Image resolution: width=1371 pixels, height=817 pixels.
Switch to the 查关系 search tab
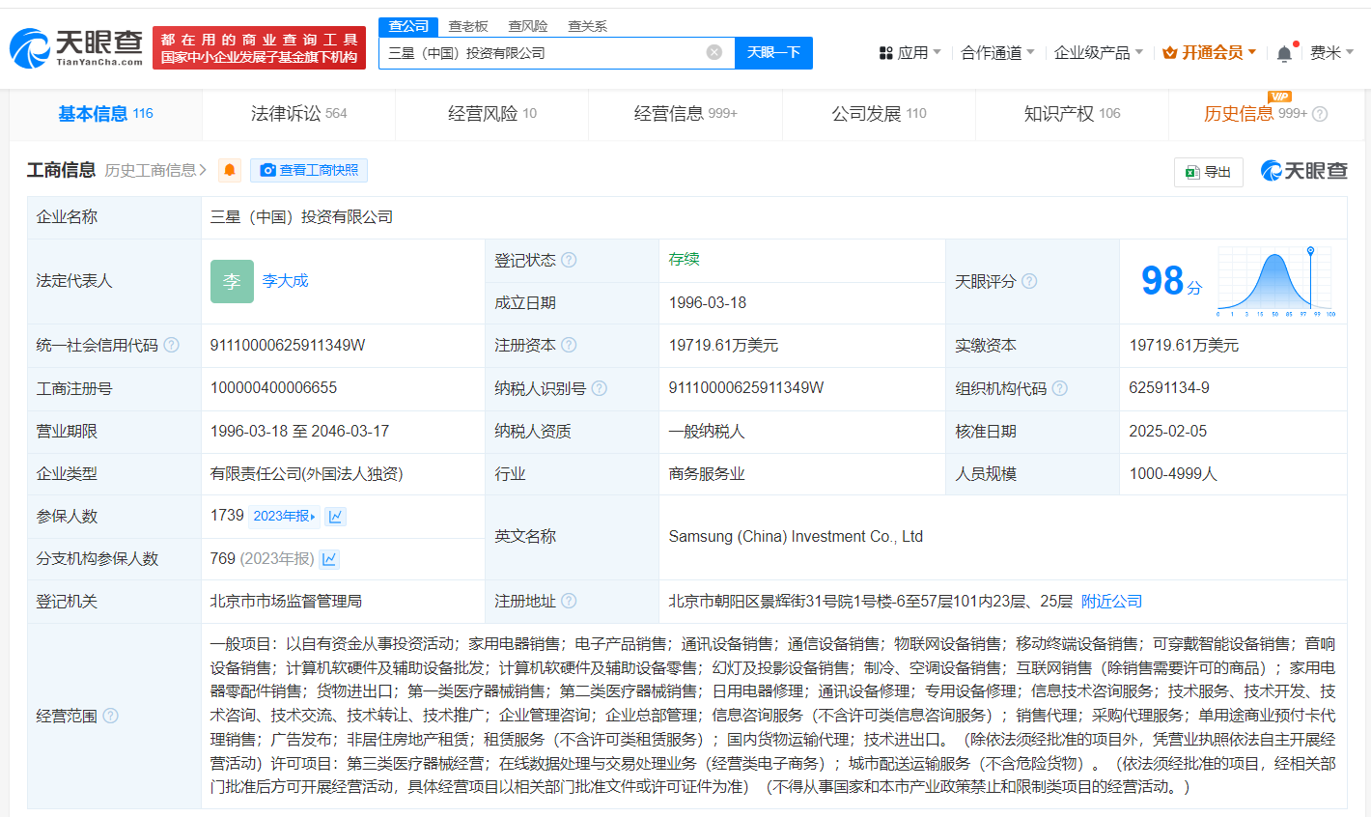point(587,26)
